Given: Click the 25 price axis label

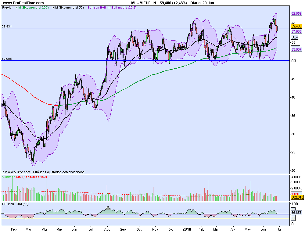Looking at the screenshot, I should [293, 152].
